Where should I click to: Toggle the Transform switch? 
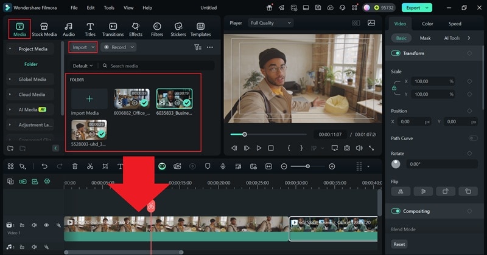coord(396,53)
